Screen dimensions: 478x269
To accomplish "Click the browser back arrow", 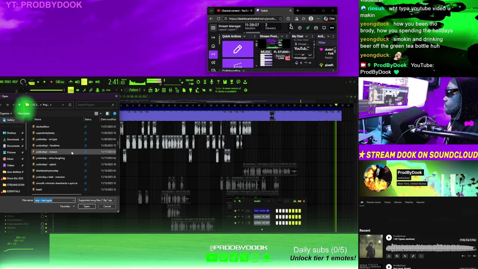I will coord(211,19).
